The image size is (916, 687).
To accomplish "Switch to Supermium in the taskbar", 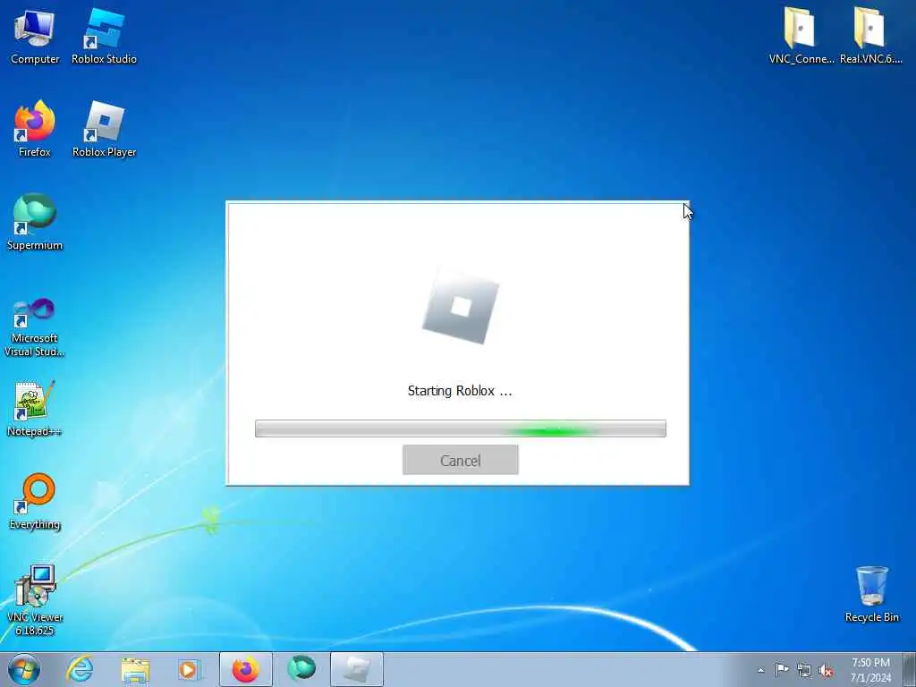I will 301,669.
